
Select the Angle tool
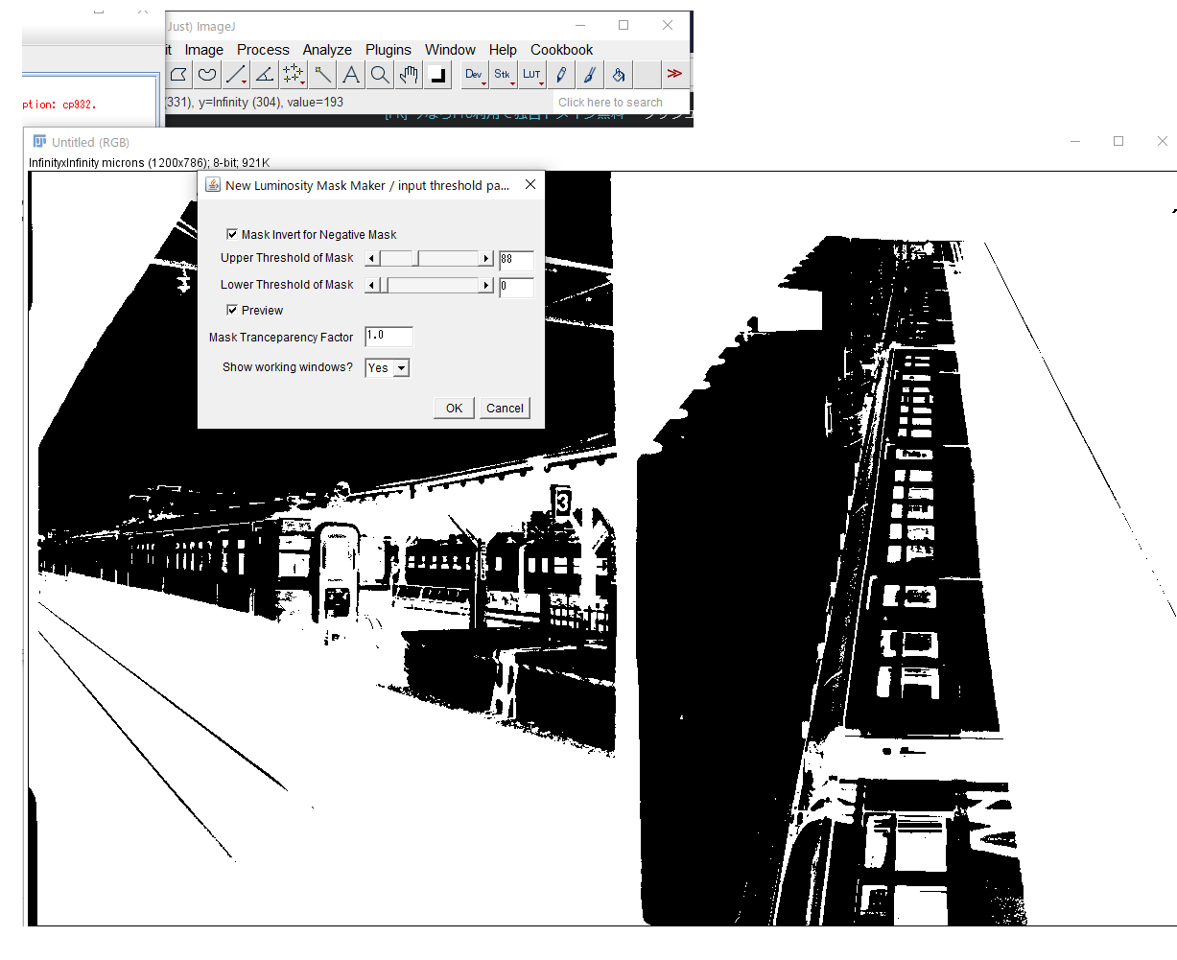tap(265, 75)
